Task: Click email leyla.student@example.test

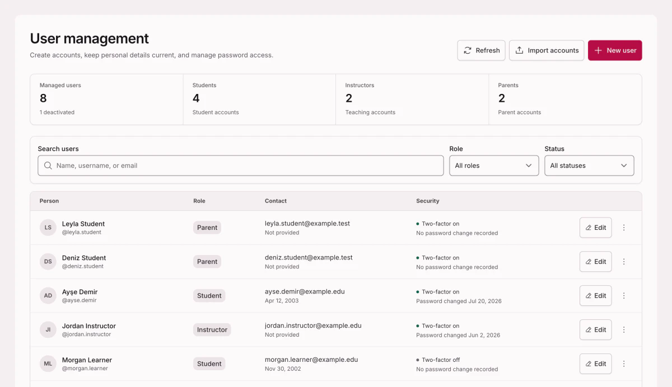Action: (x=307, y=223)
